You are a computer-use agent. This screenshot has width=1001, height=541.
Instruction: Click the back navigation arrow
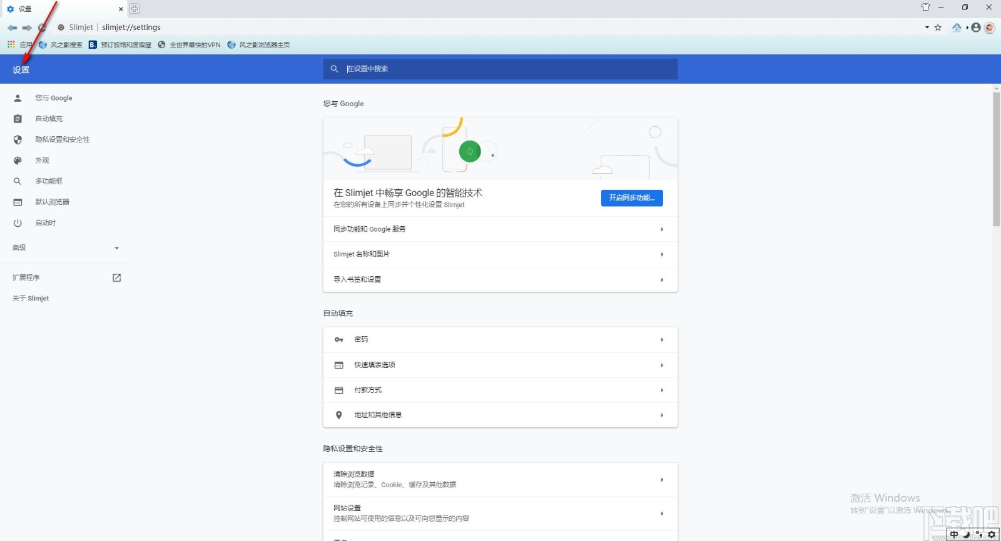[x=13, y=27]
